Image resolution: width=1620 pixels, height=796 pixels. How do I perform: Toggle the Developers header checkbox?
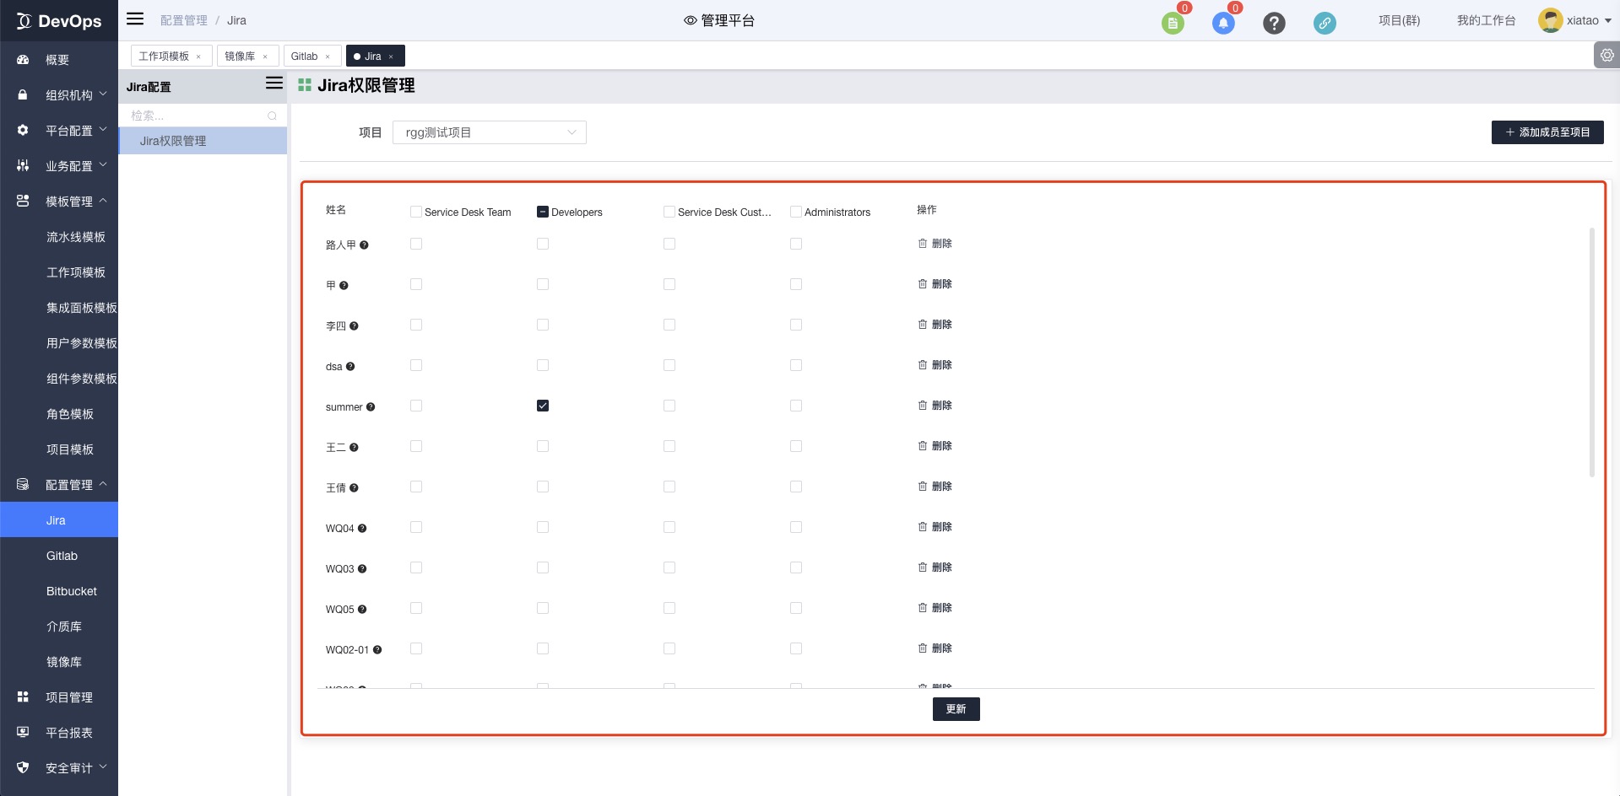(543, 212)
